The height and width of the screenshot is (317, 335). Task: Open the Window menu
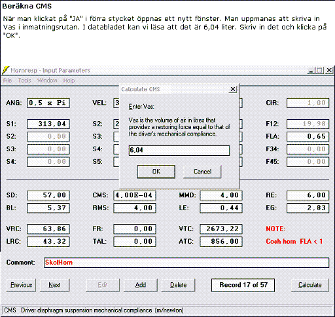click(x=47, y=81)
